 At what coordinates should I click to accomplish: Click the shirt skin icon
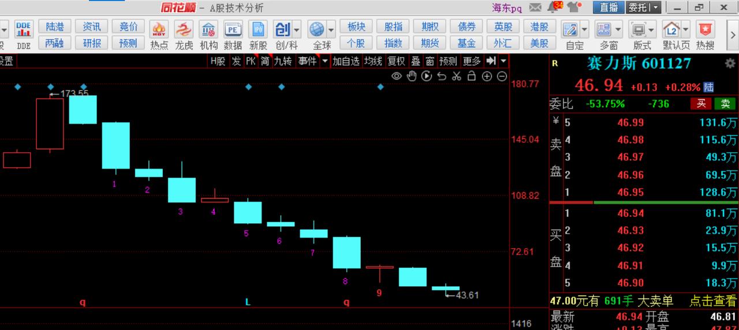(x=573, y=7)
